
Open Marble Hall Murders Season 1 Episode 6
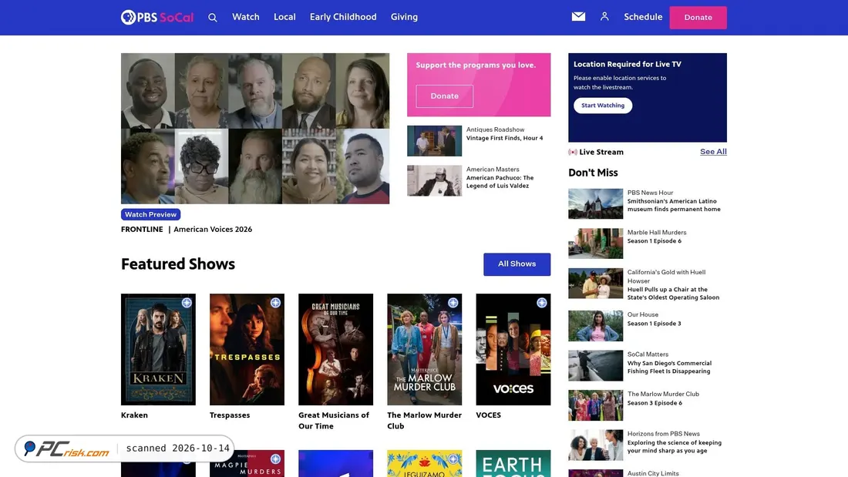coord(655,241)
